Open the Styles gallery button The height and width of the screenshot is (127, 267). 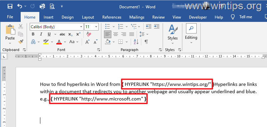pos(172,34)
